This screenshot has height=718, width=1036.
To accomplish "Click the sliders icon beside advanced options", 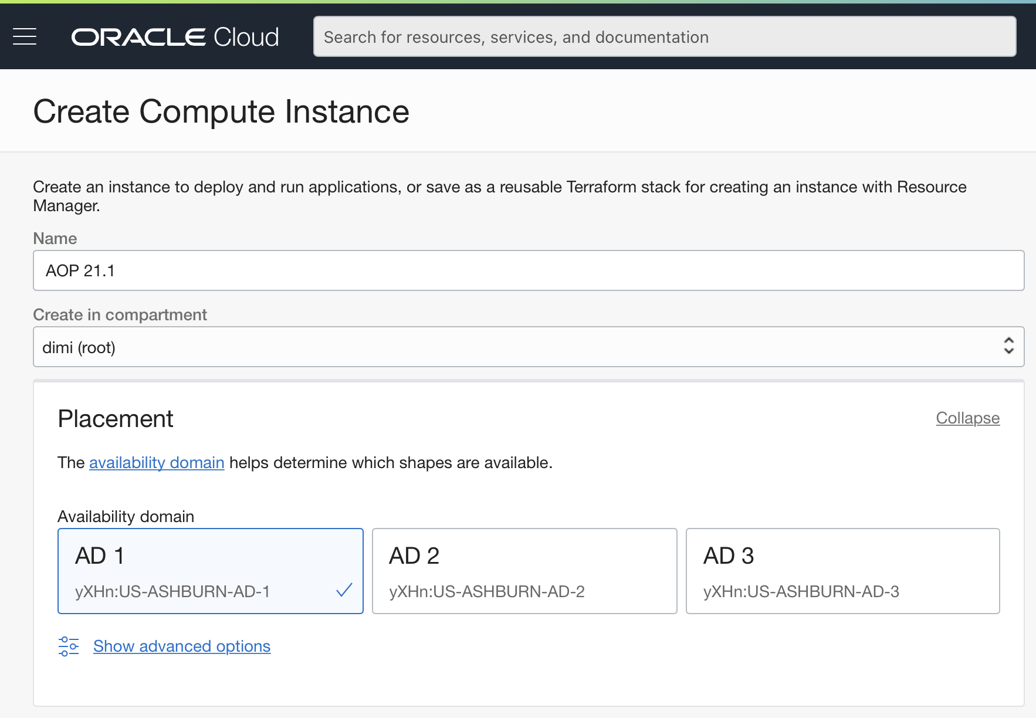I will tap(69, 646).
